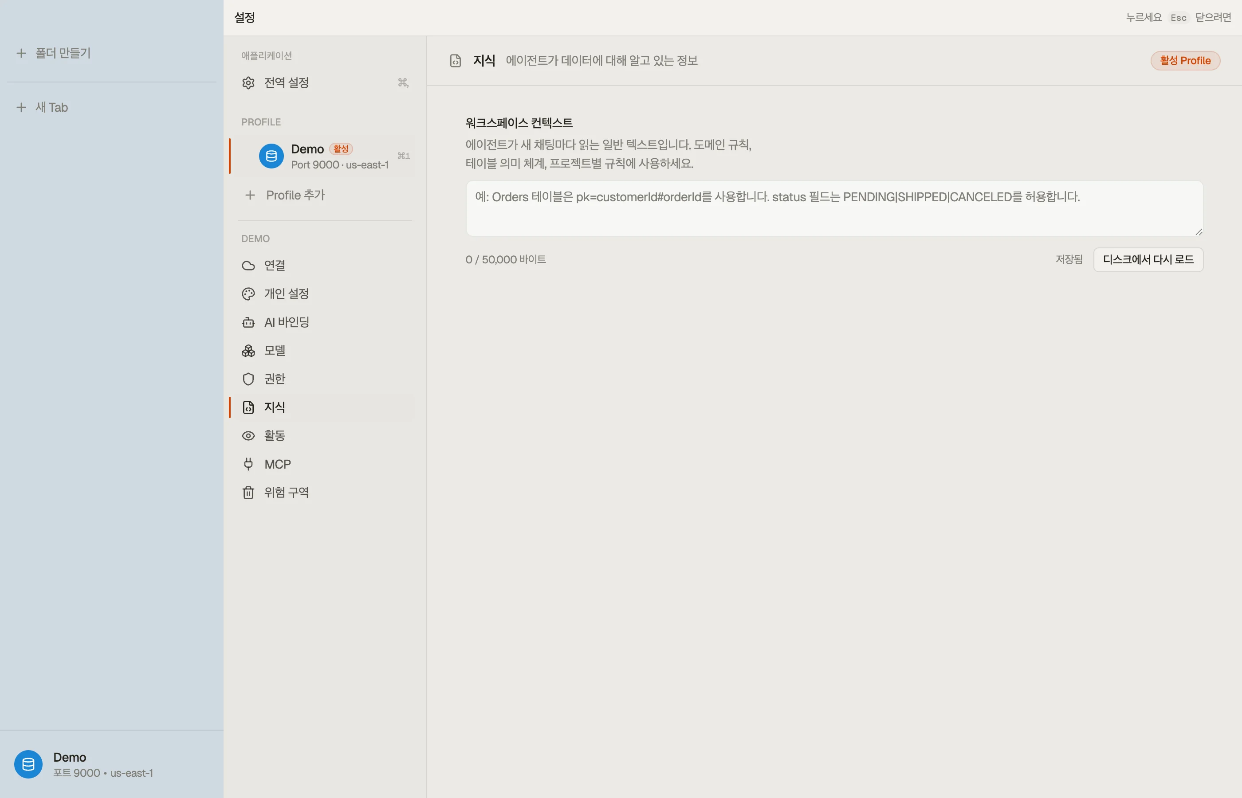
Task: Open the 개인 설정 section
Action: [325, 294]
